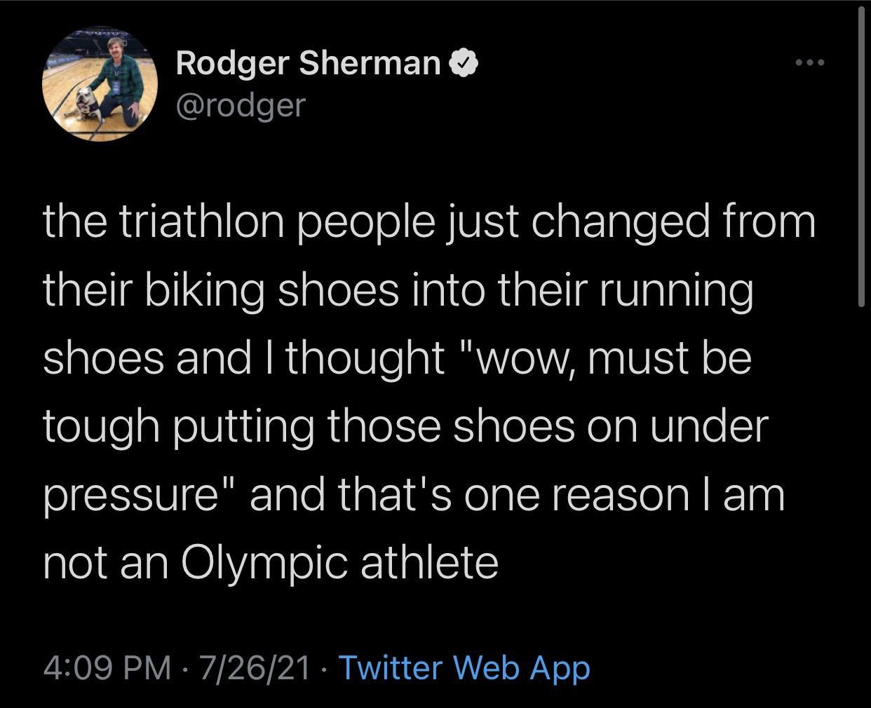Open the three-dot more options menu

[810, 63]
